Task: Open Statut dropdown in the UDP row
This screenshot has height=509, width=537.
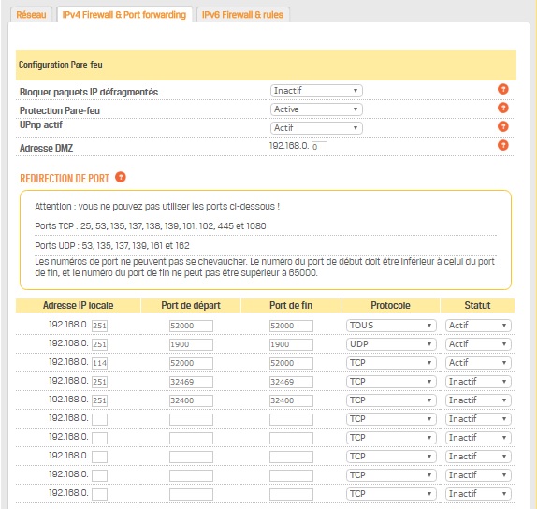Action: (478, 344)
